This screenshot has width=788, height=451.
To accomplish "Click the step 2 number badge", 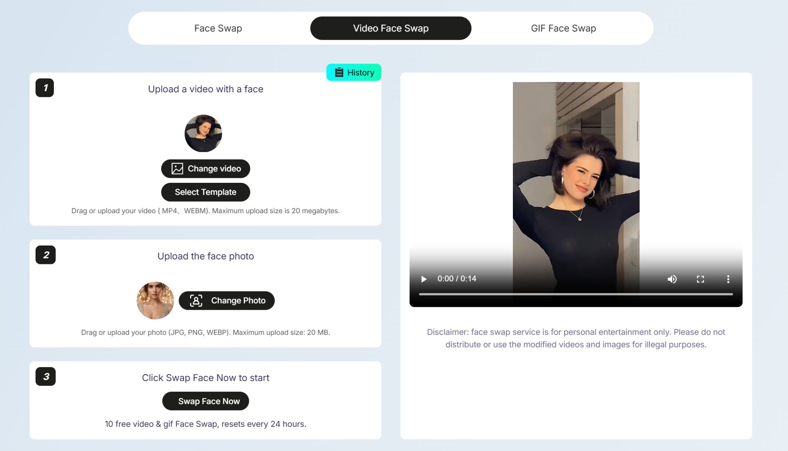I will [45, 255].
